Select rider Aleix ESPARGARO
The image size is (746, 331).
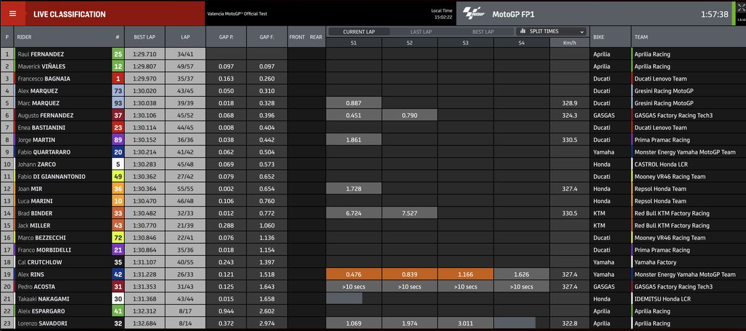(41, 311)
